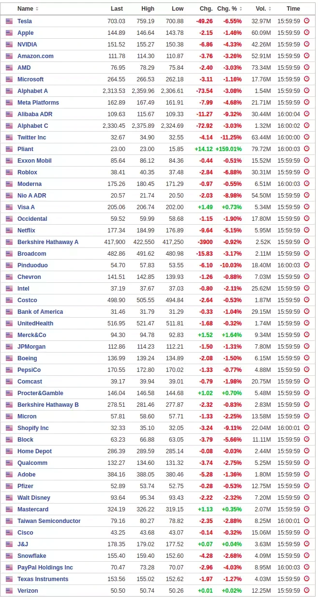Click the US flag icon beside Tesla
Viewport: 318px width, 600px height.
pos(9,21)
